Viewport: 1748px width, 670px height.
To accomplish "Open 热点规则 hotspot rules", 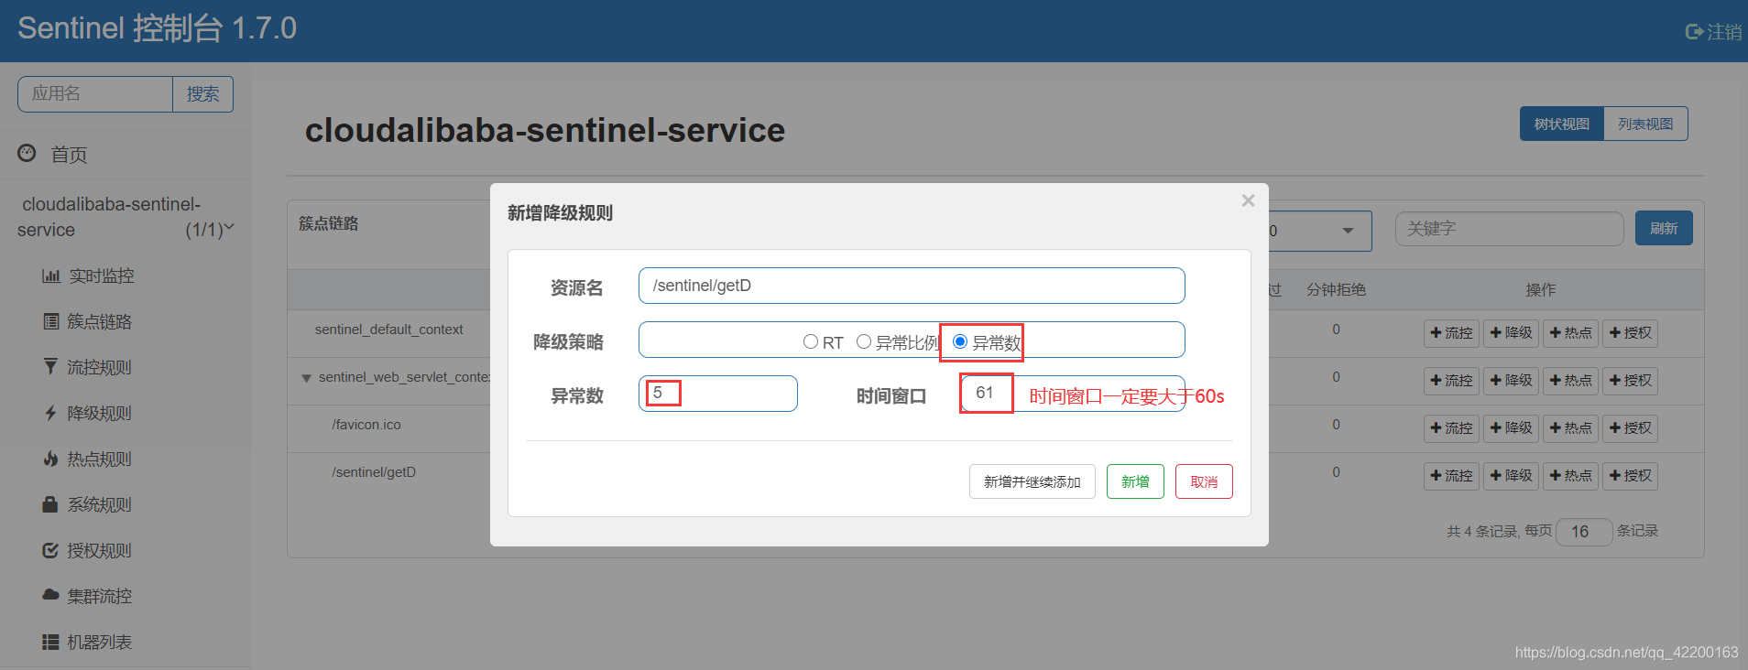I will point(88,459).
